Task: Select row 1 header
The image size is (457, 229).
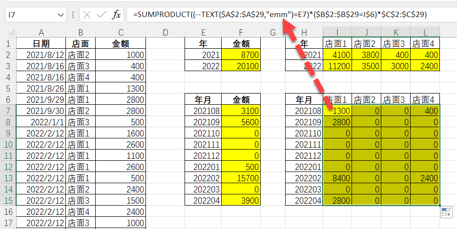Action: pos(8,44)
